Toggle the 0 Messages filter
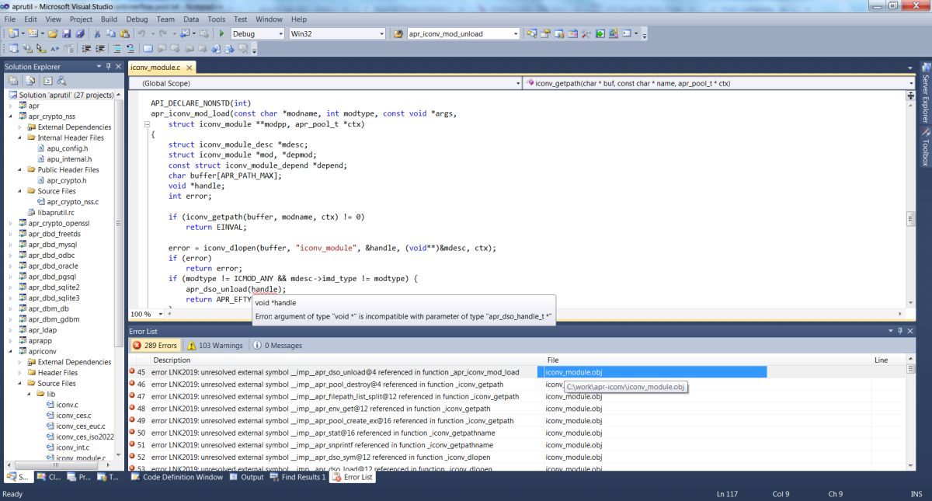Image resolution: width=932 pixels, height=501 pixels. [x=277, y=345]
